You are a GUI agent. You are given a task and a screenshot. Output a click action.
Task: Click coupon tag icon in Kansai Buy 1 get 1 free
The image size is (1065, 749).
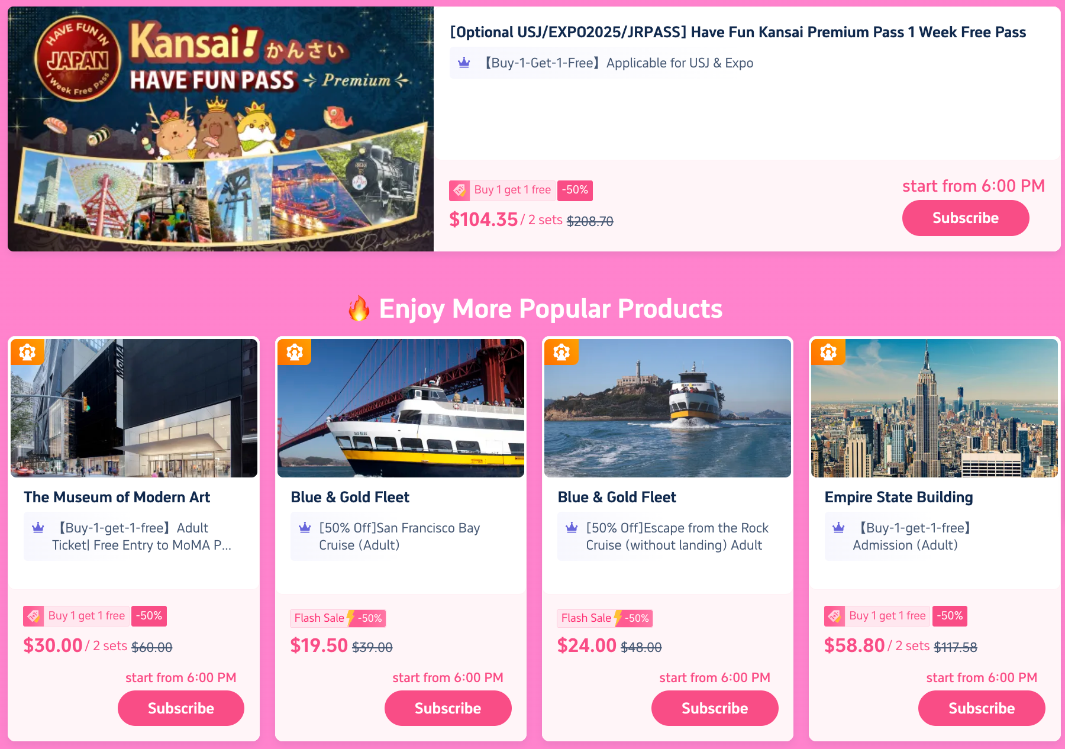(x=460, y=191)
